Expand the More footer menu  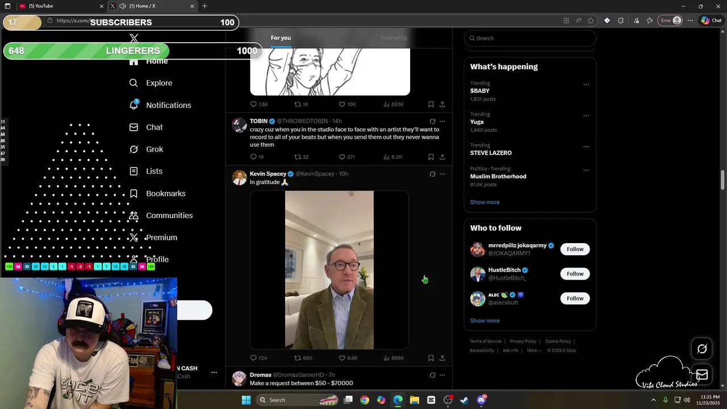533,350
